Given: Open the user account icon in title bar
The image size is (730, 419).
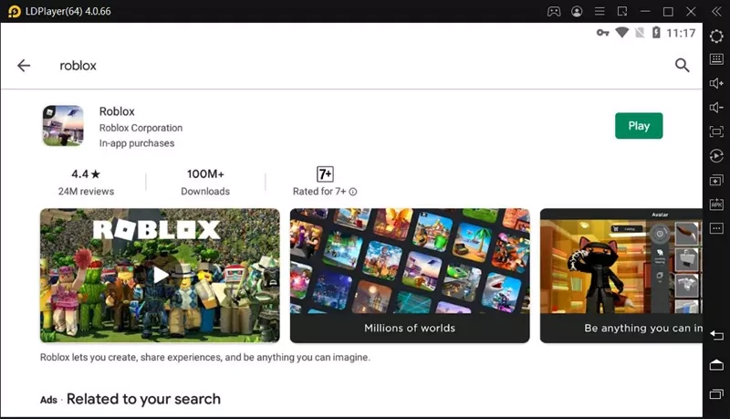Looking at the screenshot, I should tap(577, 11).
